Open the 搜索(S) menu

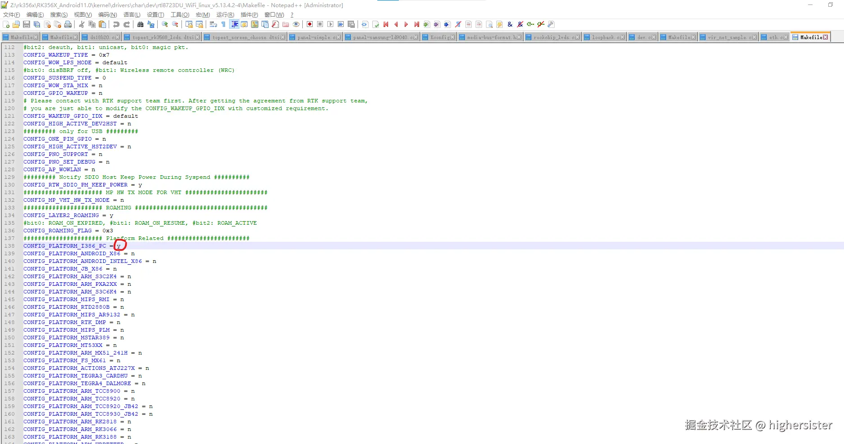(59, 15)
